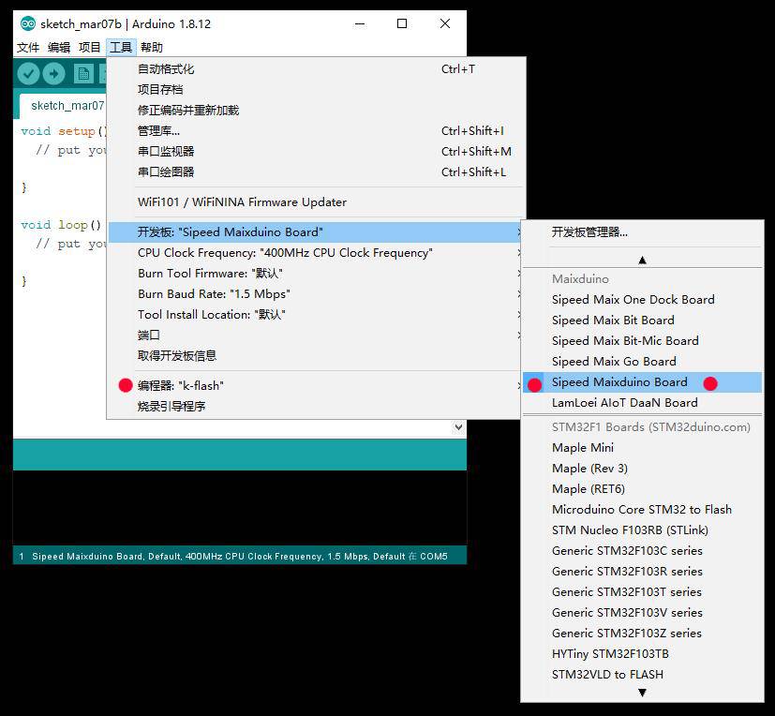Open the 帮助 menu
Image resolution: width=775 pixels, height=716 pixels.
[151, 48]
